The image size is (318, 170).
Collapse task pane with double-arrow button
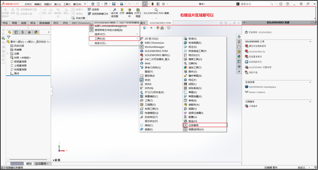[x=245, y=23]
